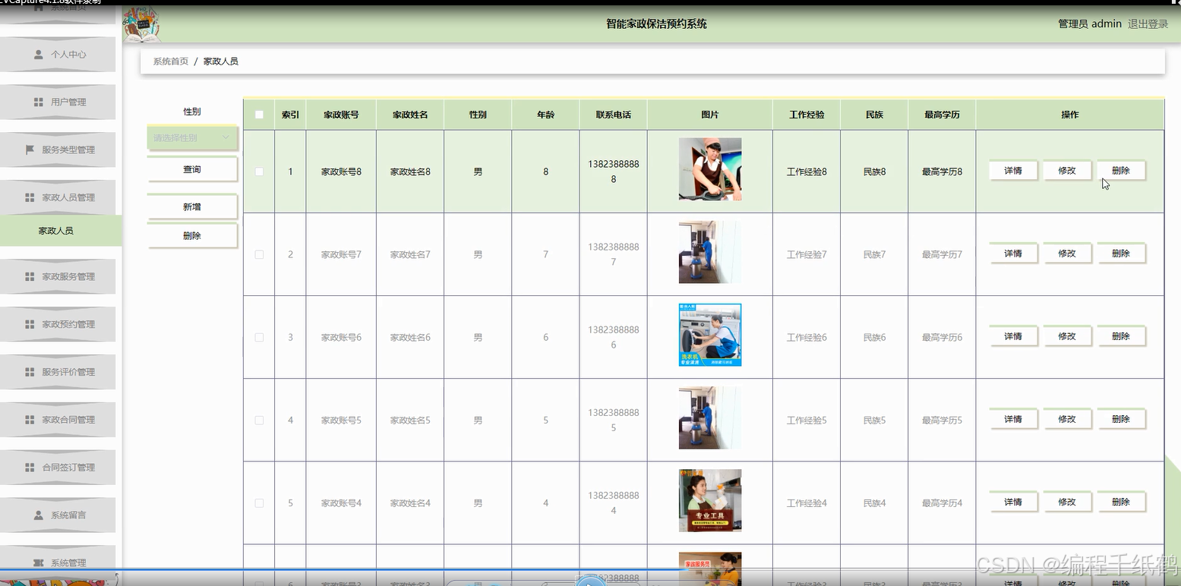Click the grid icon beside 合同签订管理
The height and width of the screenshot is (586, 1181).
point(30,468)
